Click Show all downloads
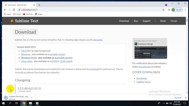The image size is (189, 106). [178, 98]
